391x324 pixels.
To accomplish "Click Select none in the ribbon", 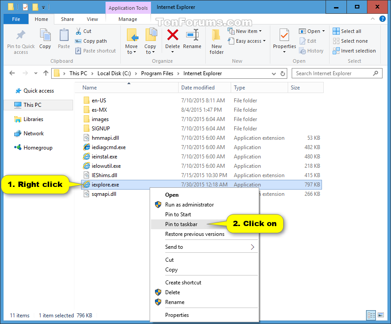I will point(350,41).
